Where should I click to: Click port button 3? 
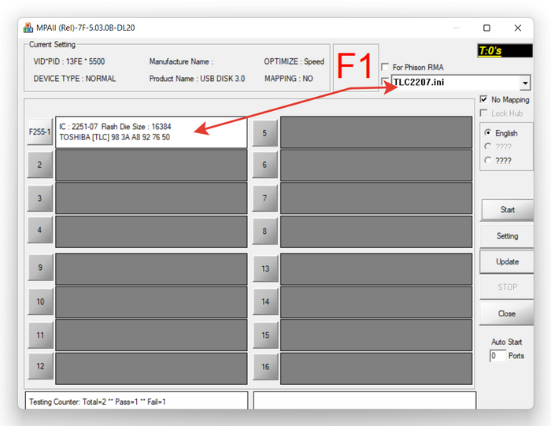(x=39, y=198)
